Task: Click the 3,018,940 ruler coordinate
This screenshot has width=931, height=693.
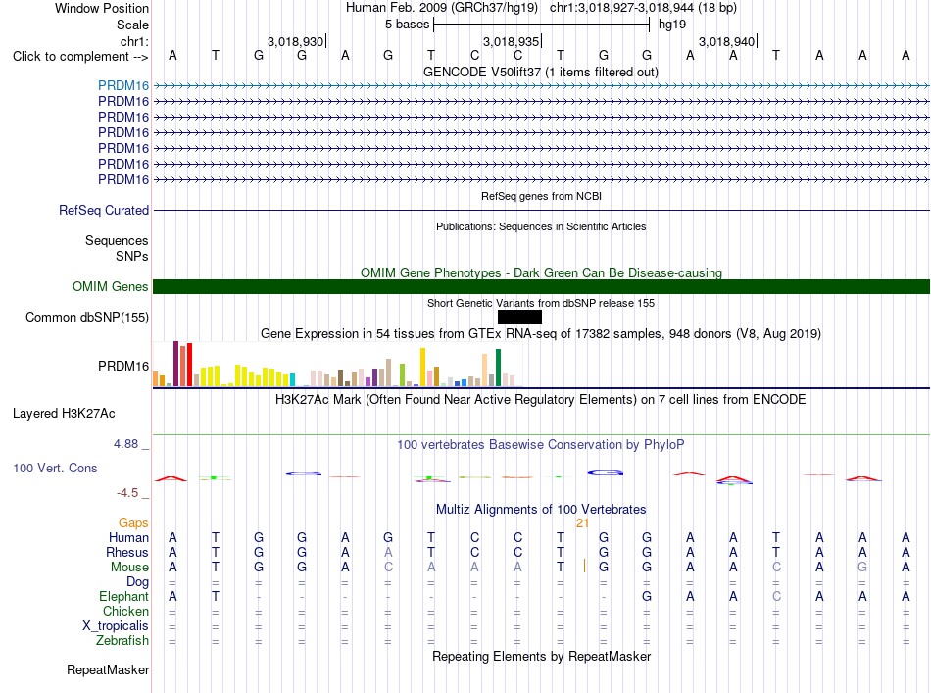Action: point(726,41)
